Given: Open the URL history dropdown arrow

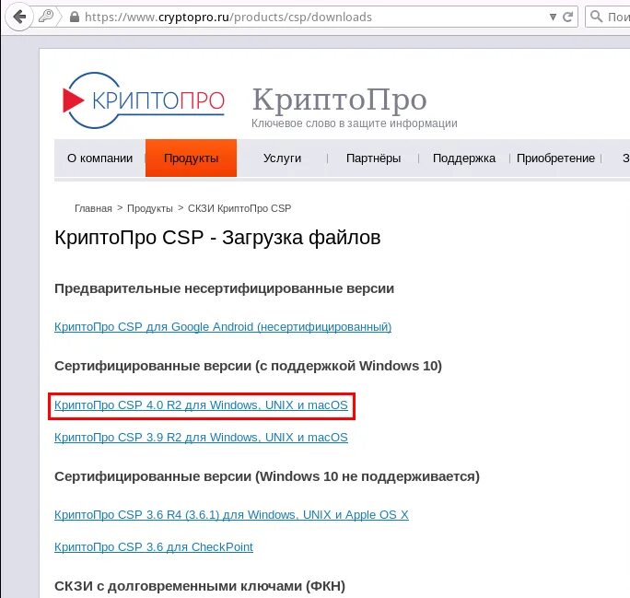Looking at the screenshot, I should (553, 17).
